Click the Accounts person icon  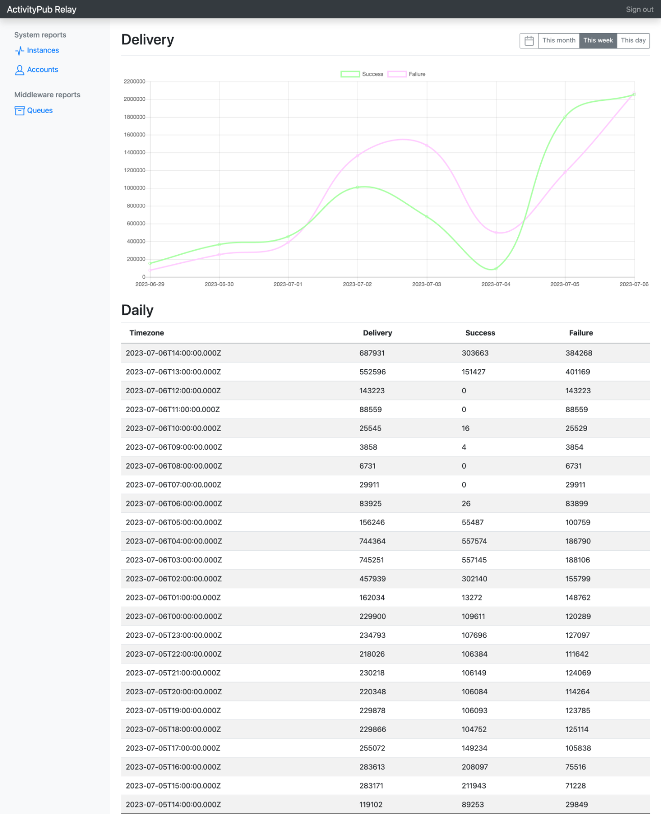[x=19, y=70]
